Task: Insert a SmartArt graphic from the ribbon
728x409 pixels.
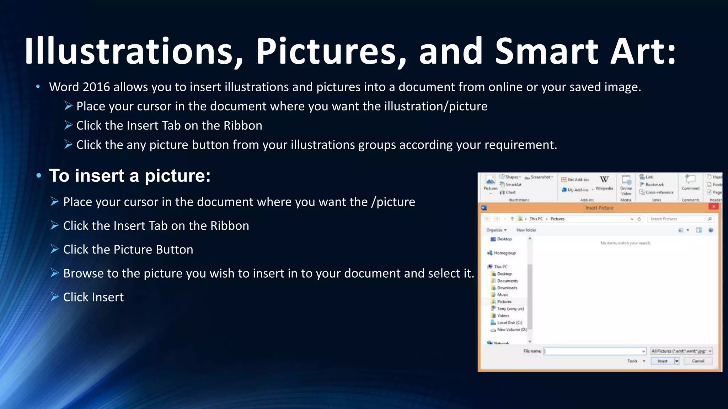Action: pyautogui.click(x=511, y=185)
